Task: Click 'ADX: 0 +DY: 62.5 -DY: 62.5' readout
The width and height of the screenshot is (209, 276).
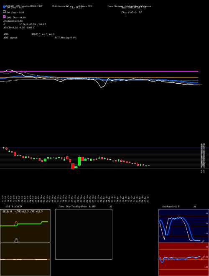Action: (x=22, y=212)
